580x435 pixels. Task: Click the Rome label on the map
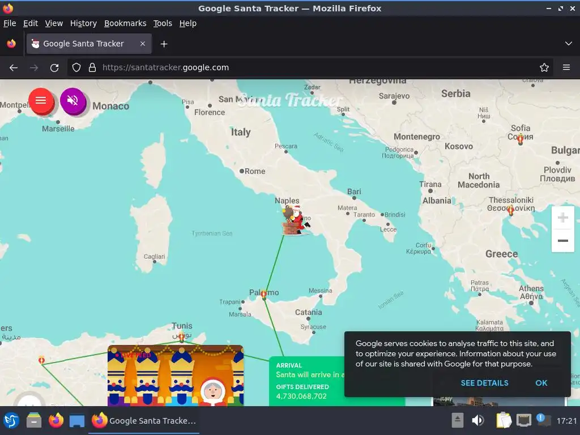[254, 171]
